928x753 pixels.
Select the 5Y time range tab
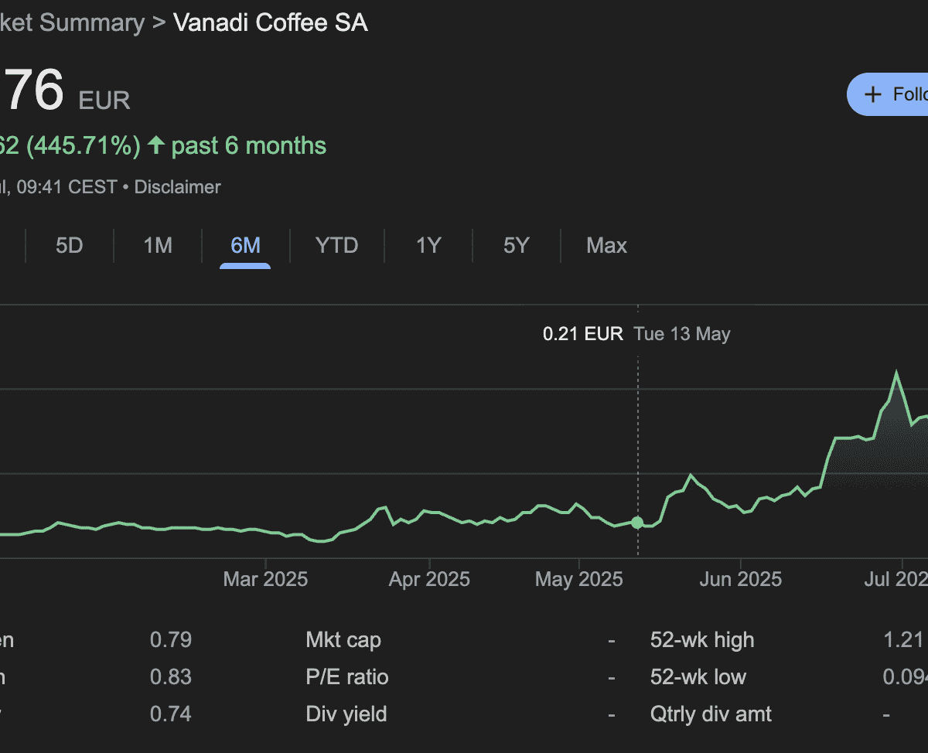point(517,246)
